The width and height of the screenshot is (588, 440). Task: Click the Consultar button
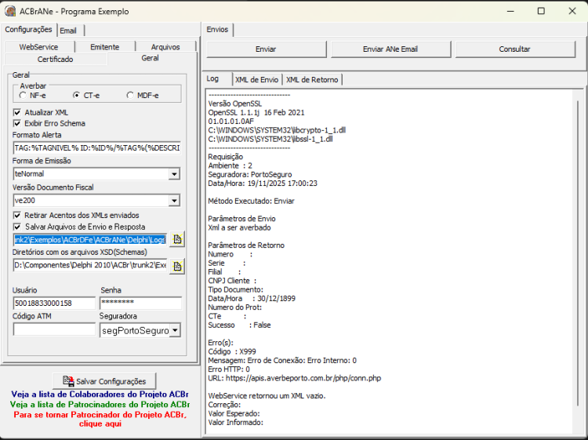point(515,49)
